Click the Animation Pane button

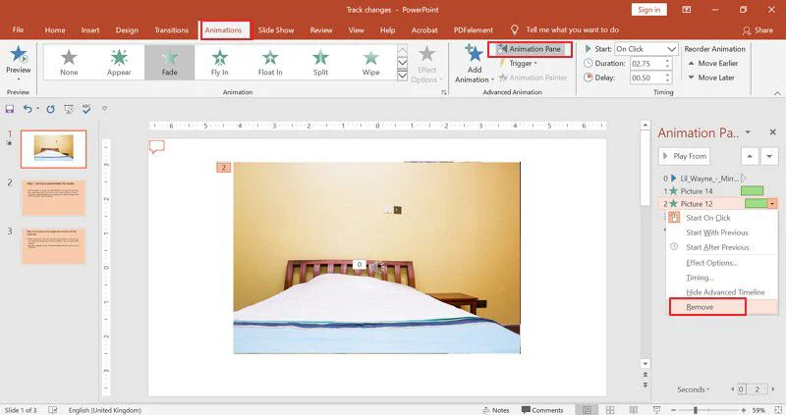(530, 49)
